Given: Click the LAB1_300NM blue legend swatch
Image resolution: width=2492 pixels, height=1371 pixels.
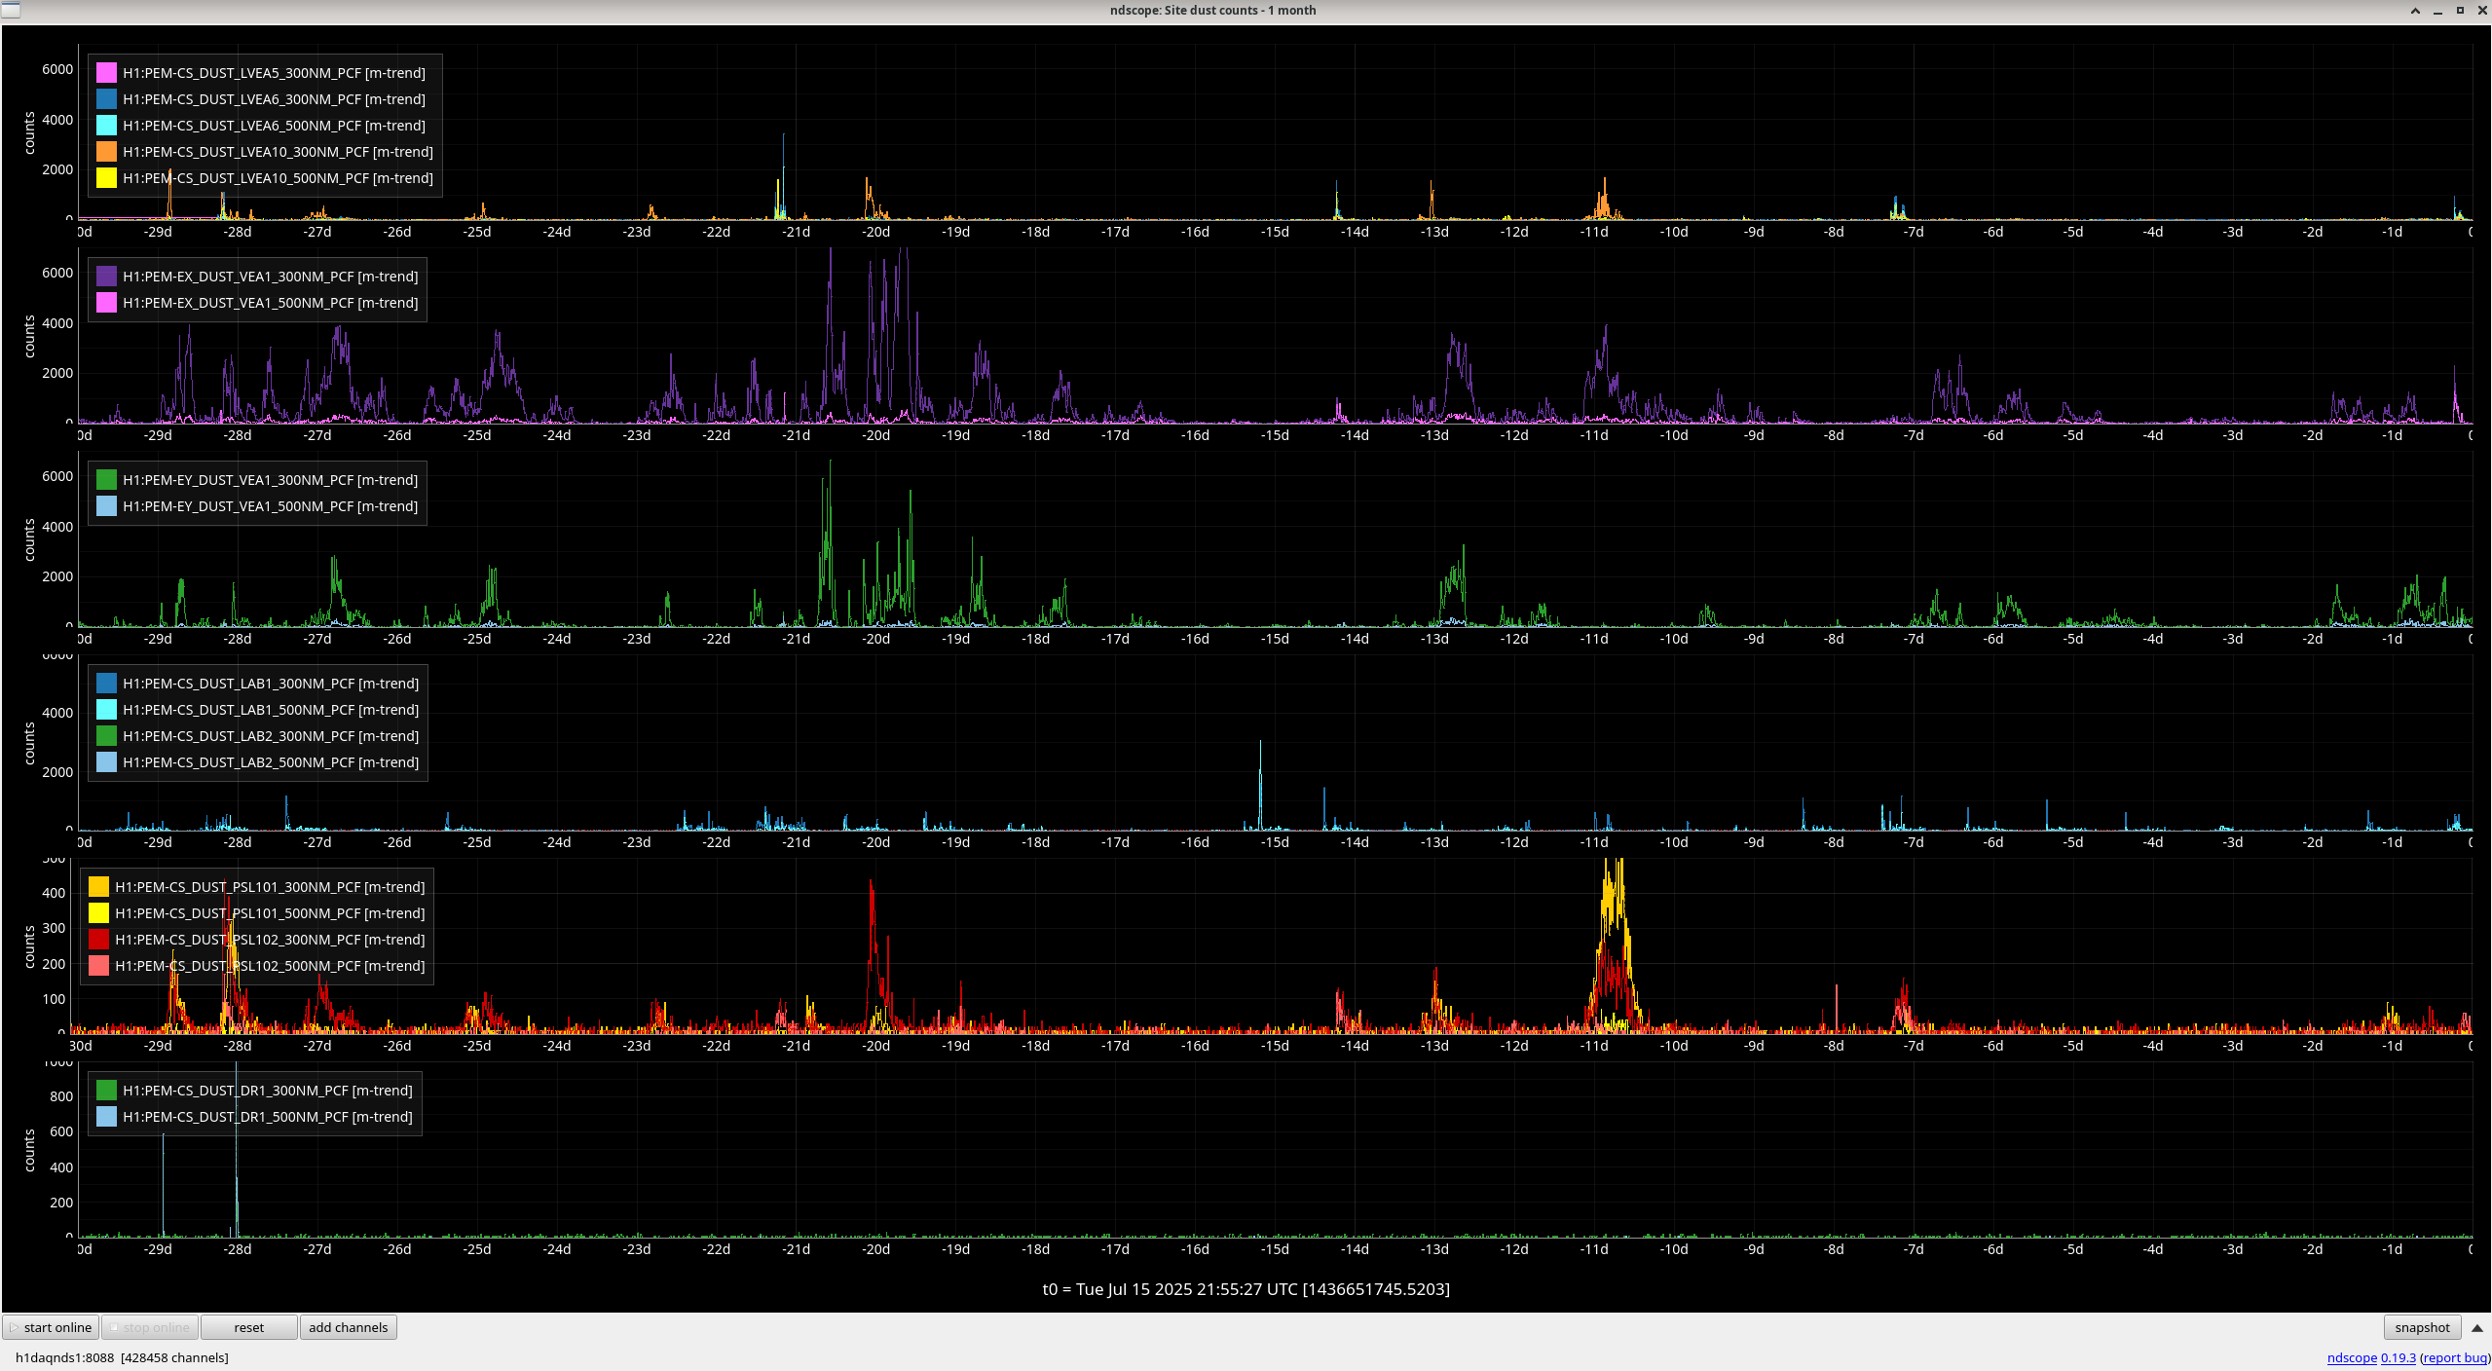Looking at the screenshot, I should (x=106, y=684).
